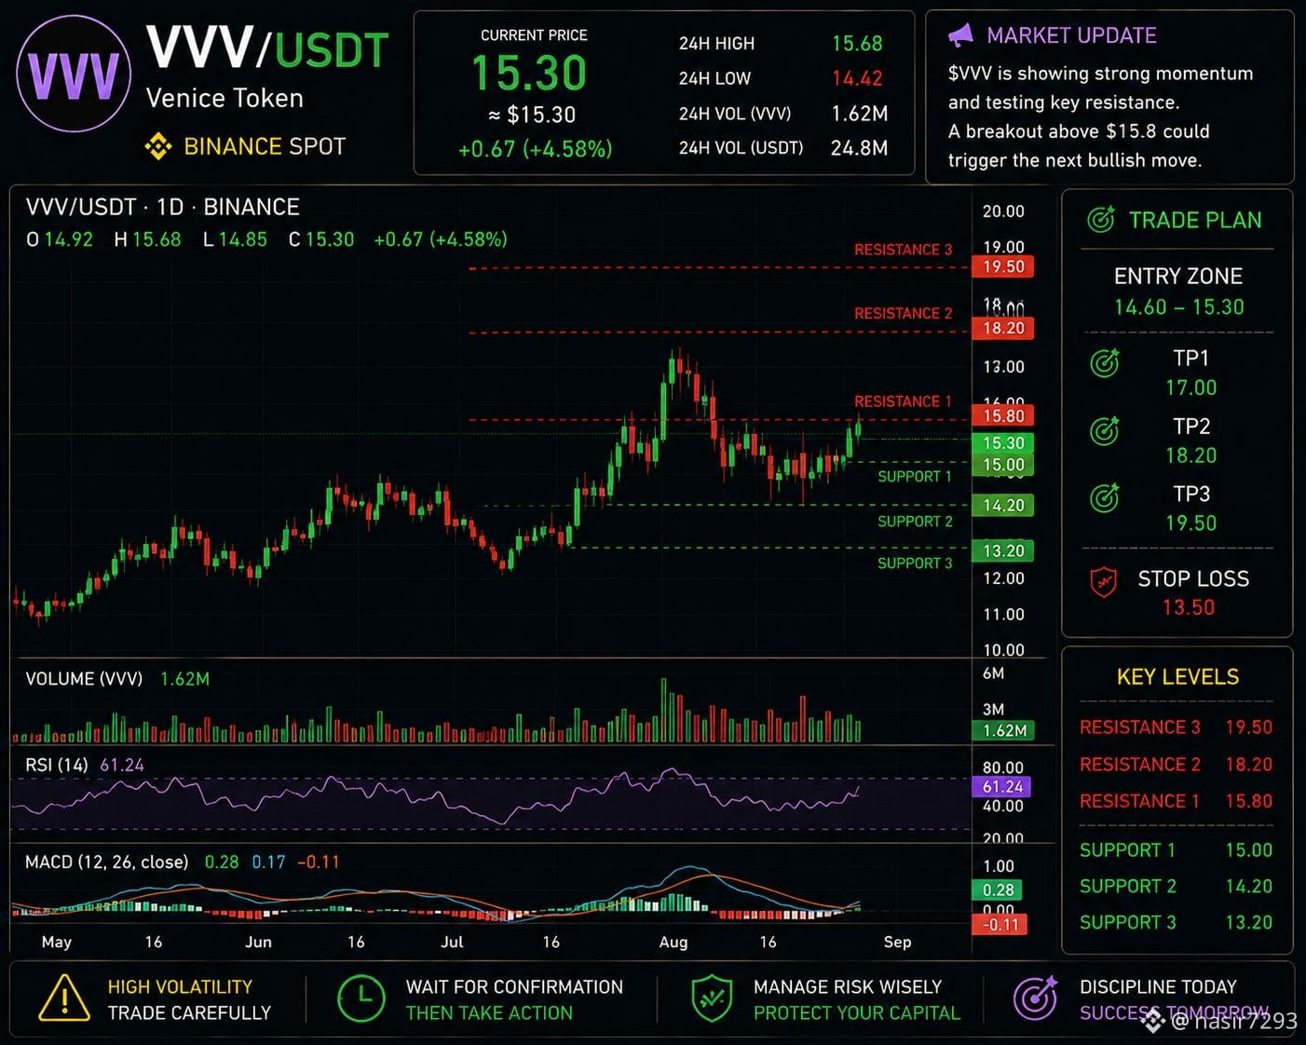Select the 24H VOL (VVV) value 1.62M
The height and width of the screenshot is (1045, 1306).
[859, 114]
